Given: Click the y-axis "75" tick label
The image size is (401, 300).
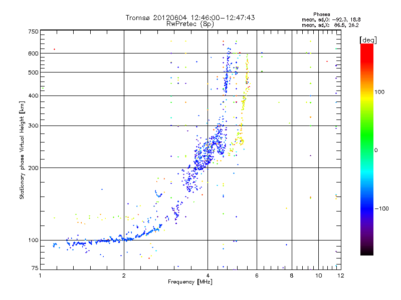Looking at the screenshot, I should pyautogui.click(x=35, y=268).
